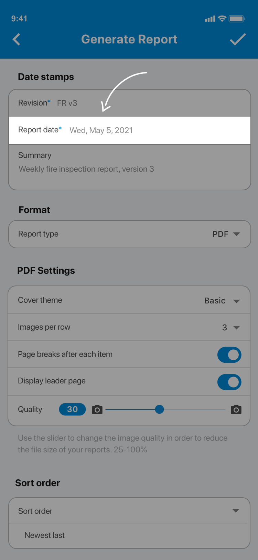Select the Newest last option

point(45,535)
